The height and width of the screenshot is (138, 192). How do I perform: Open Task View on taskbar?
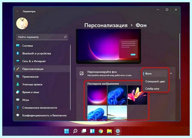84,131
